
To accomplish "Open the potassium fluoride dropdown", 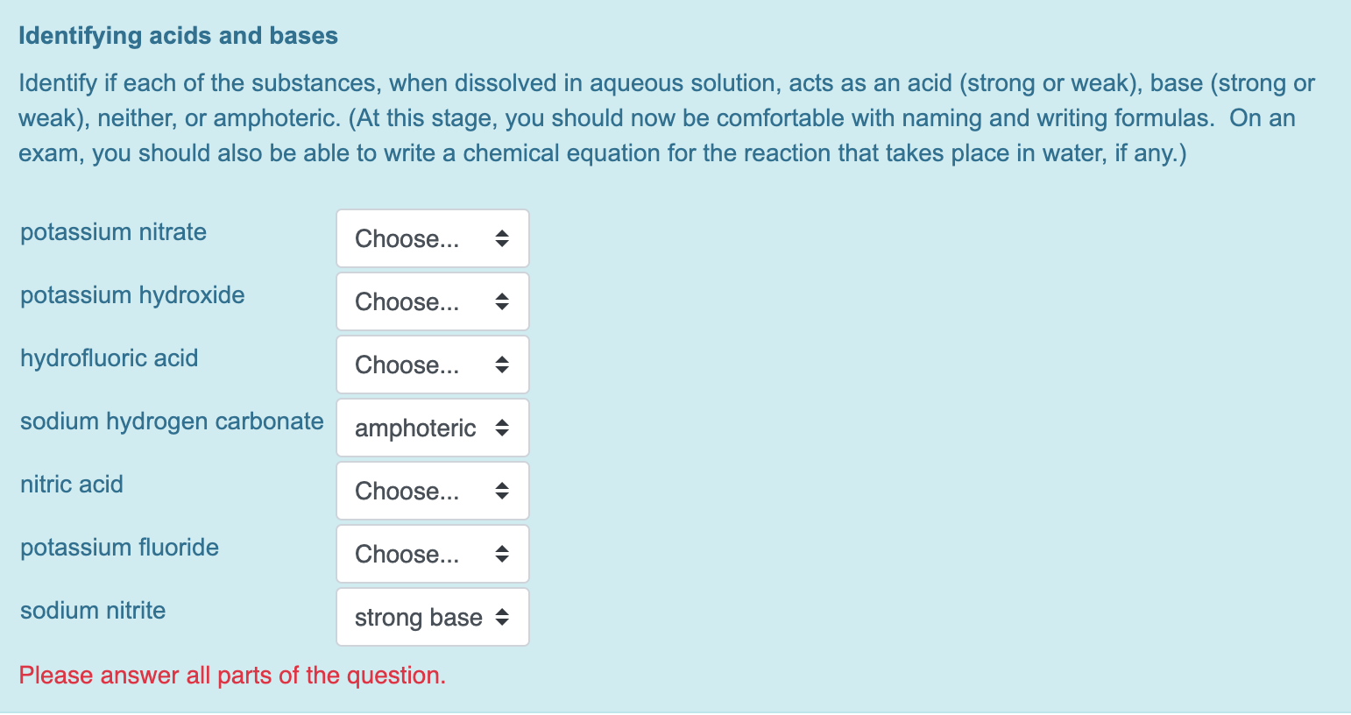I will [432, 554].
